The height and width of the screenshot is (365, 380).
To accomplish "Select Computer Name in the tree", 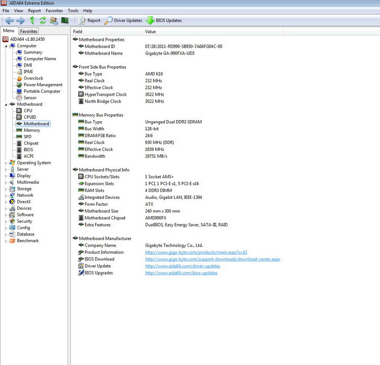I will (40, 59).
